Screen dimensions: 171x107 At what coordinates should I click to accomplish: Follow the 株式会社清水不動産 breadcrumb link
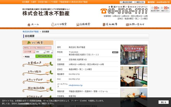(x=31, y=32)
